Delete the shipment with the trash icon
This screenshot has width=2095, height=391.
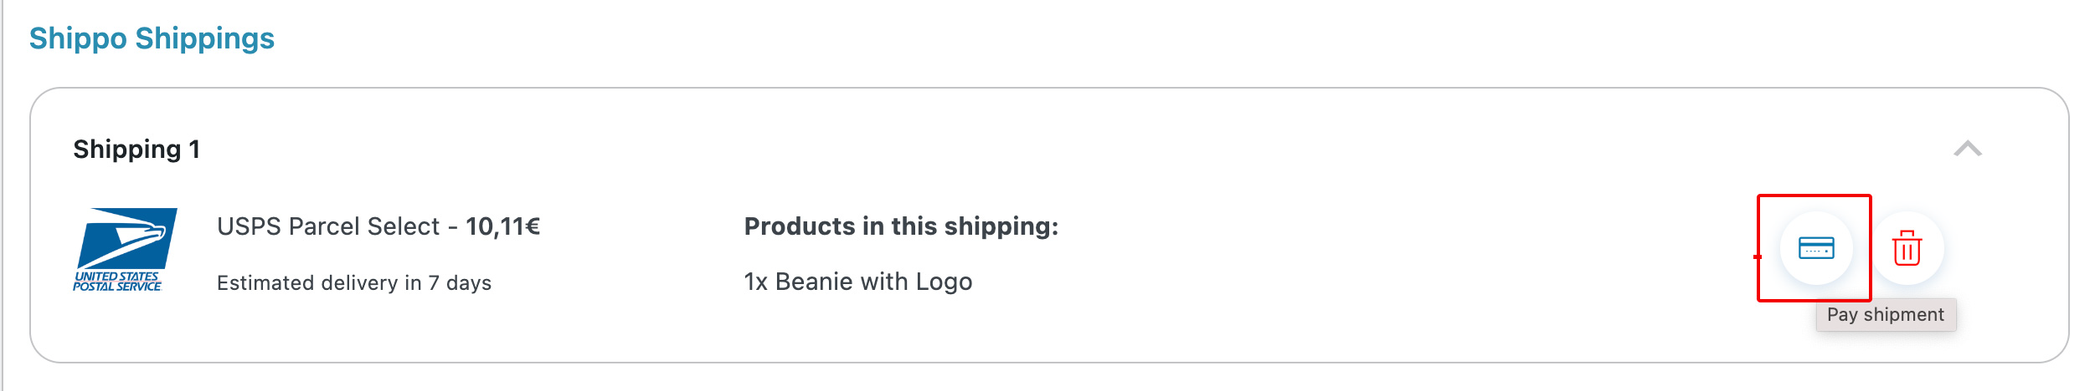click(x=1907, y=248)
